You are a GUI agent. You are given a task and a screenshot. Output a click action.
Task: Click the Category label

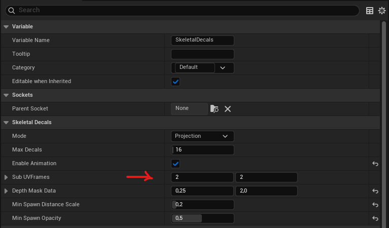[x=23, y=67]
